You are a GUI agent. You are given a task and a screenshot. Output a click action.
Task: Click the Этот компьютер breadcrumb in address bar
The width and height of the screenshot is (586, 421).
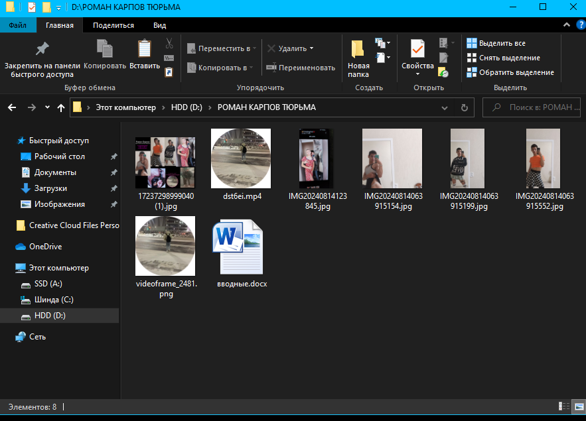(x=126, y=107)
